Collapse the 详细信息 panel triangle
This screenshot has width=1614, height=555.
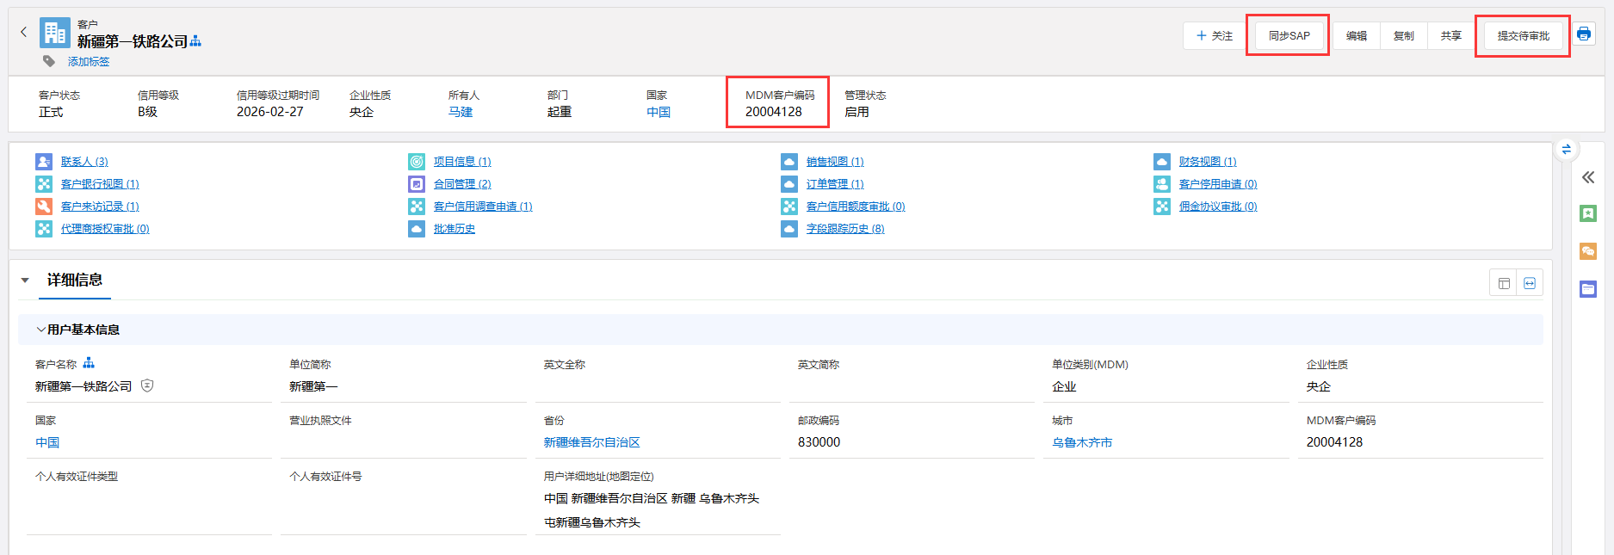[x=25, y=281]
